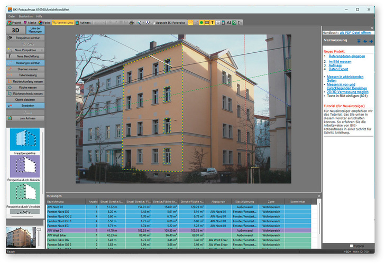Enable the Tutorial checkbox
Image resolution: width=385 pixels, height=264 pixels.
coord(351,246)
